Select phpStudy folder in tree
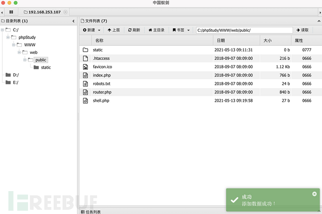Image resolution: width=322 pixels, height=214 pixels. point(27,37)
